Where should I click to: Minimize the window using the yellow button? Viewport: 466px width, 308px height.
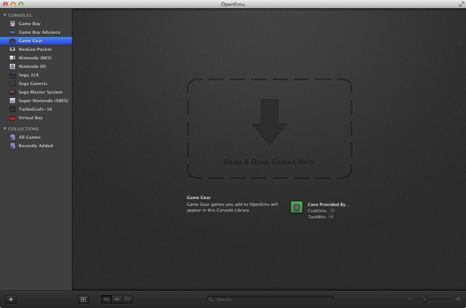point(13,4)
